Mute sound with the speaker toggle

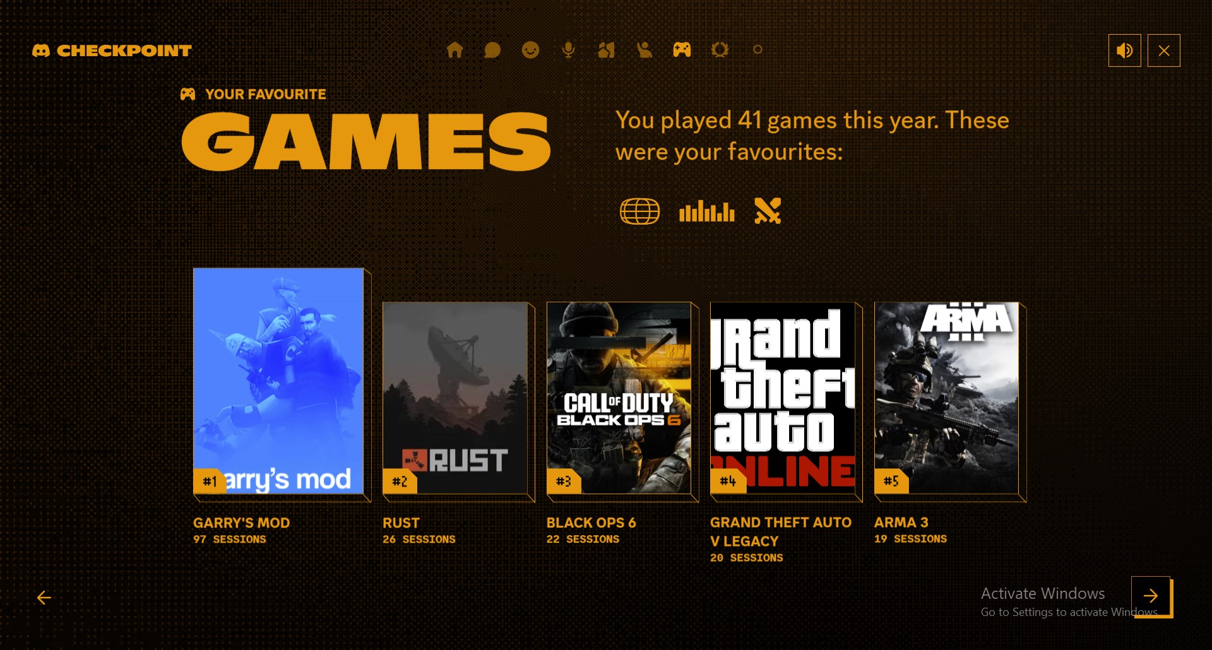[1124, 50]
